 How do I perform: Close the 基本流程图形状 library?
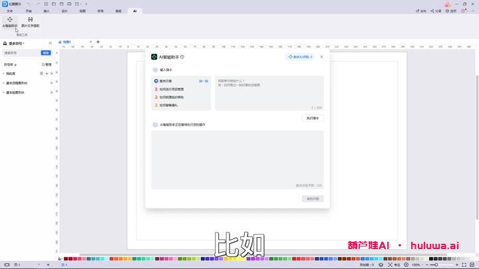[x=51, y=83]
